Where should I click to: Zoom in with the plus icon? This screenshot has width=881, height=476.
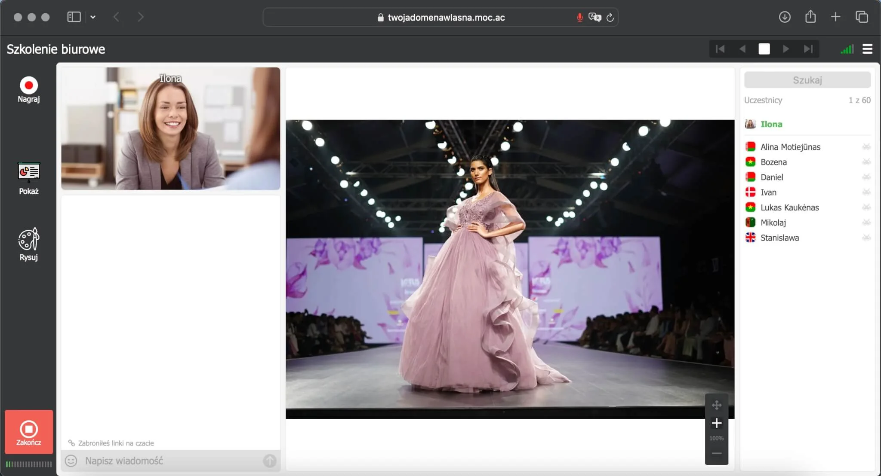pyautogui.click(x=716, y=423)
